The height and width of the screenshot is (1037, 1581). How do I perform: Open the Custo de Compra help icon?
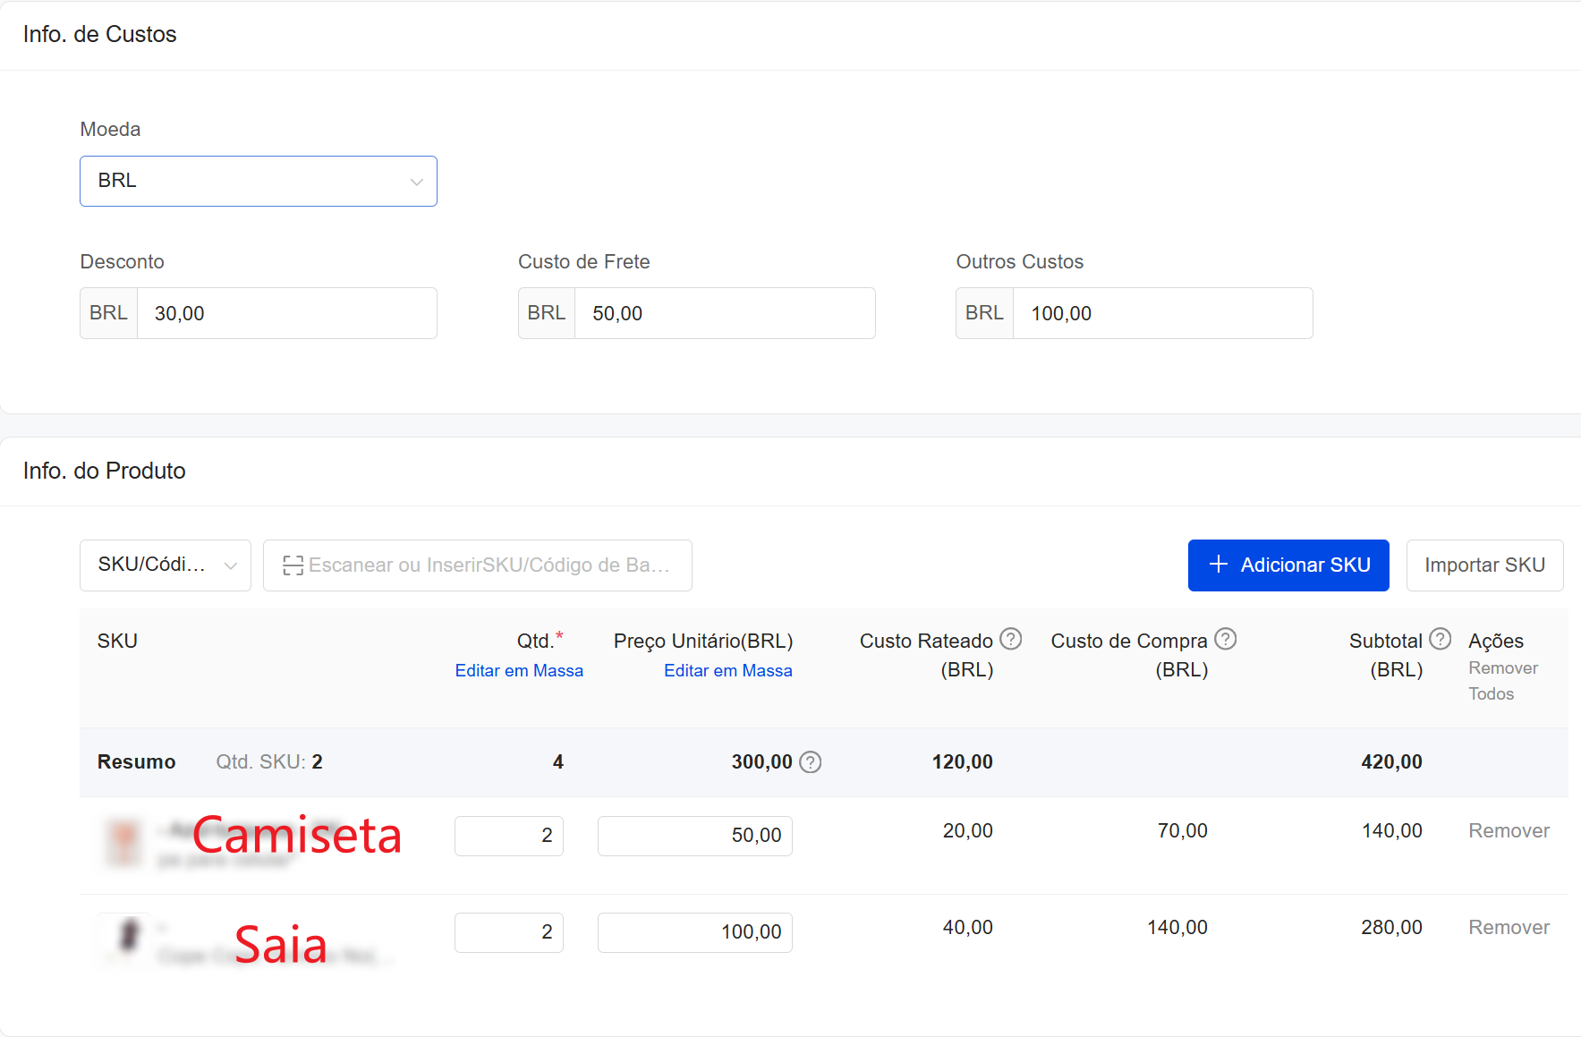pos(1226,639)
